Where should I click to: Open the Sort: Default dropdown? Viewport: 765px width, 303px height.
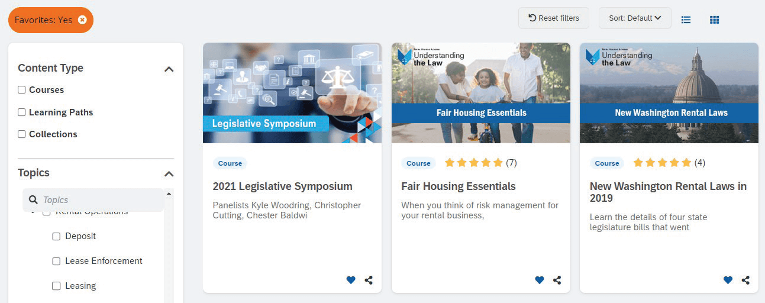[634, 18]
